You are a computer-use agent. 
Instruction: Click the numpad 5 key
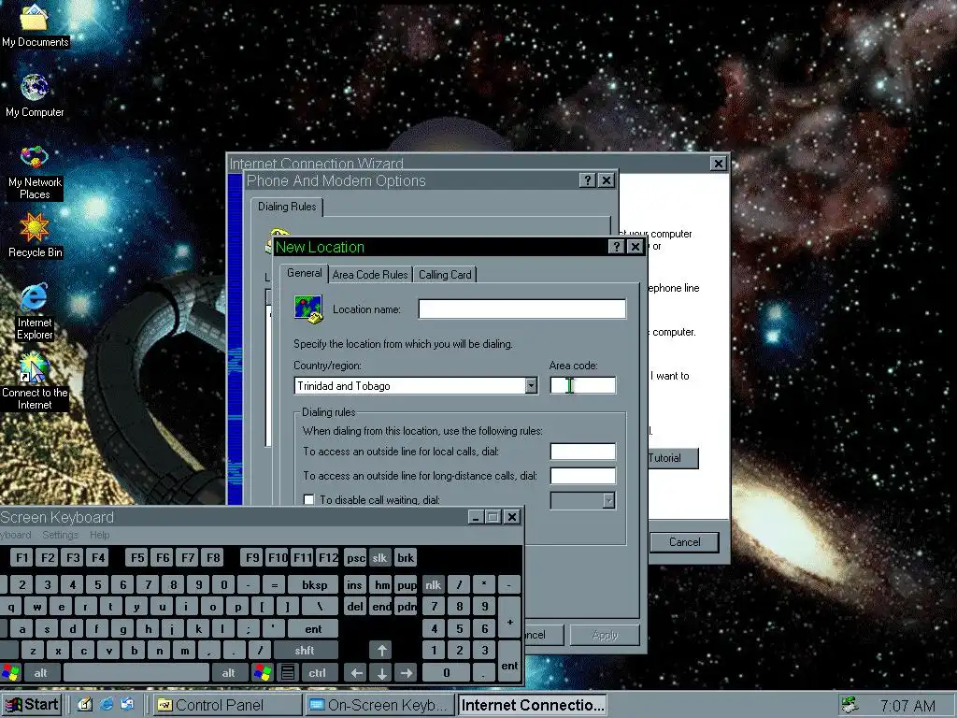(460, 628)
